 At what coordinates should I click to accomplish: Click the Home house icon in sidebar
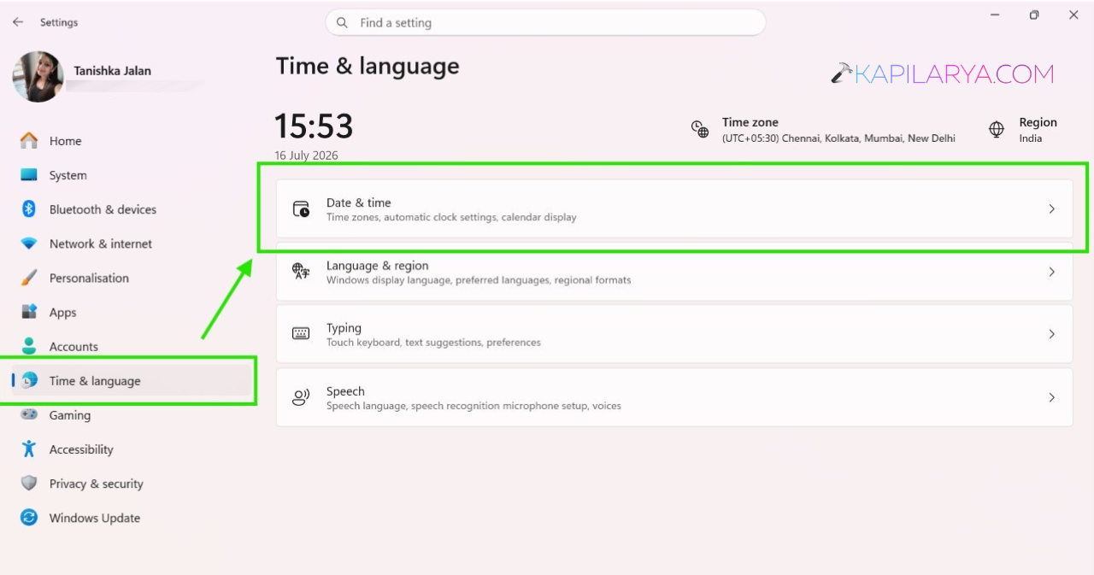[x=29, y=141]
